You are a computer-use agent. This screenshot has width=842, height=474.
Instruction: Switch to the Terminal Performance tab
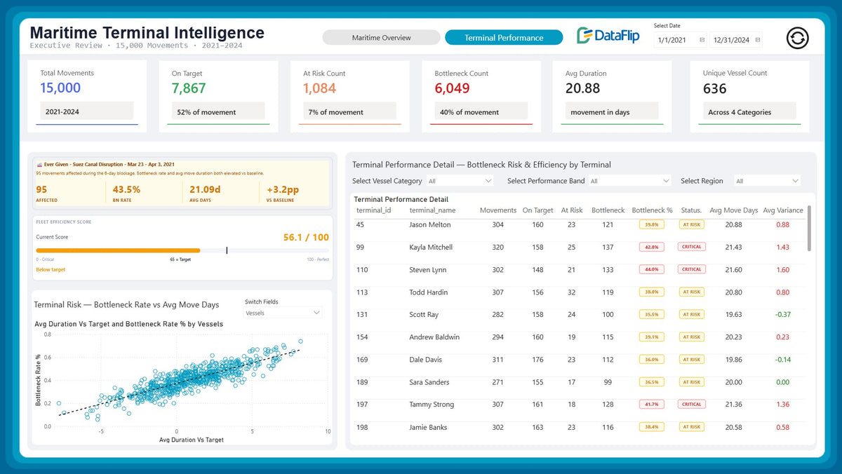tap(504, 38)
